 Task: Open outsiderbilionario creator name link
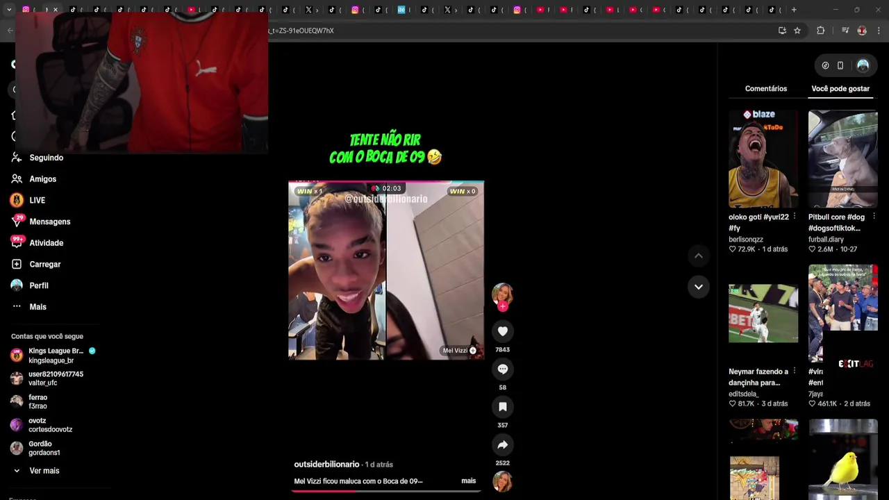(x=326, y=464)
